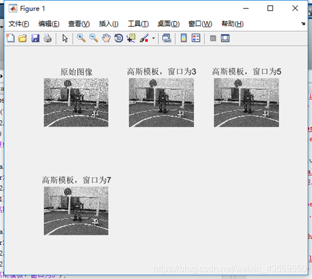Screen dimensions: 312x279
Task: Close the Figure 1 window
Action: [x=295, y=8]
